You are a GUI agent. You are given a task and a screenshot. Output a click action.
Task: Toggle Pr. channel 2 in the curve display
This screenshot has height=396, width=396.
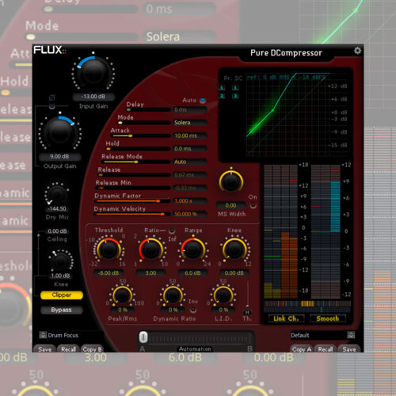(223, 96)
